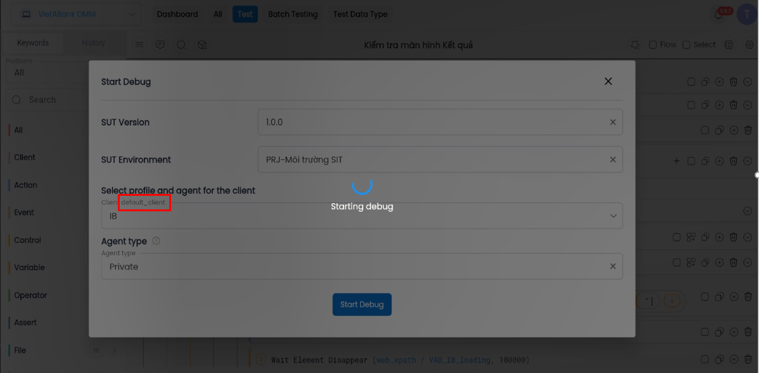
Task: Enable the Flow checkbox
Action: coord(653,45)
